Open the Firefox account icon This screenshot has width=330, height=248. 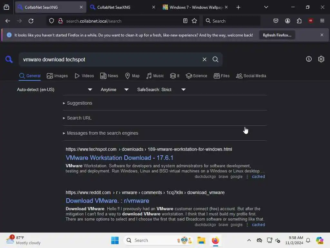pyautogui.click(x=287, y=21)
